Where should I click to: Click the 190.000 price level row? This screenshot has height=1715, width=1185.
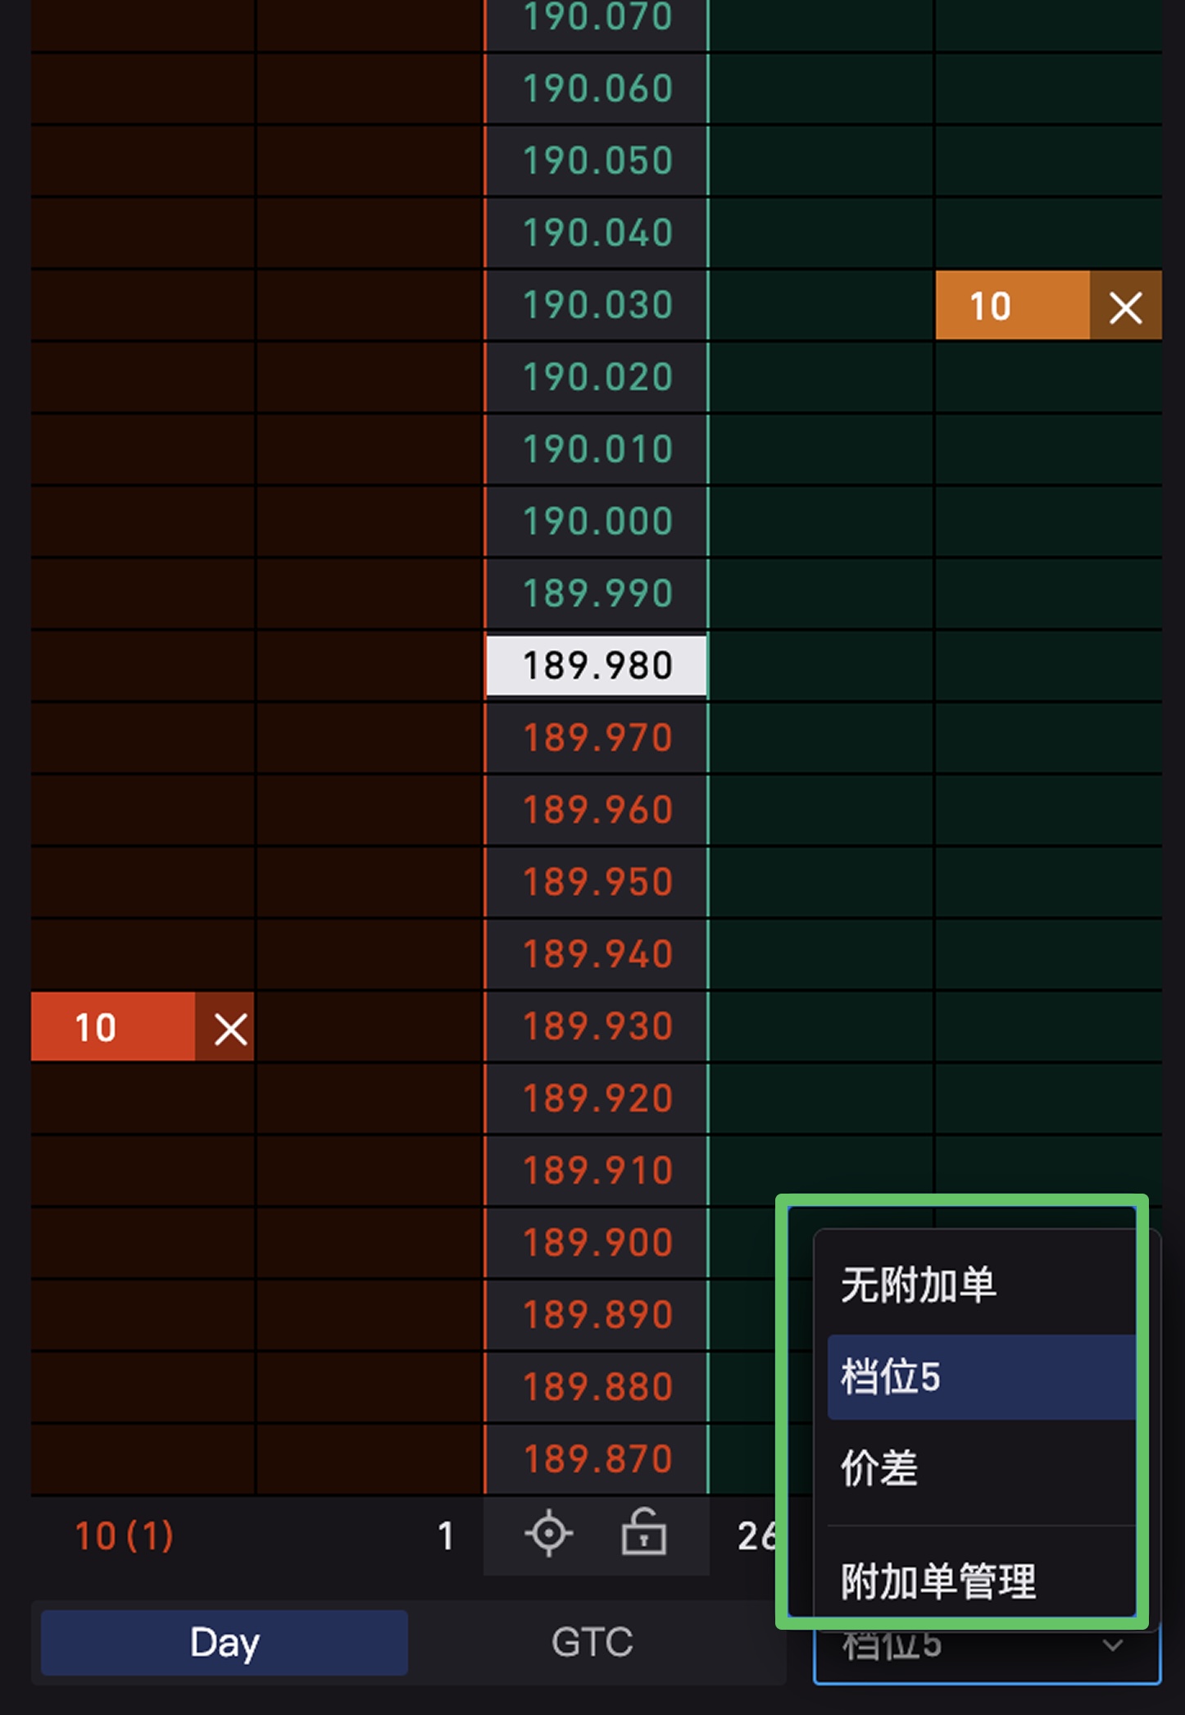click(x=597, y=521)
